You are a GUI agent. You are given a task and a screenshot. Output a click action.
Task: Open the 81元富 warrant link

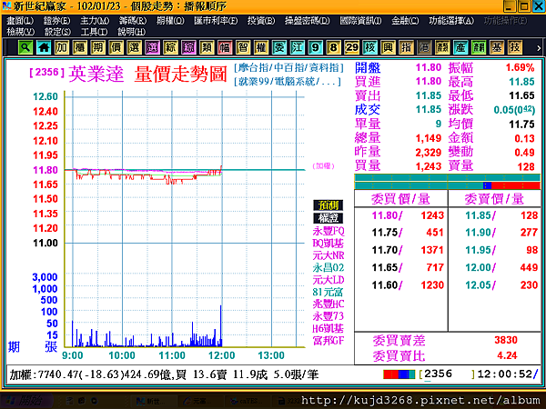tap(328, 292)
